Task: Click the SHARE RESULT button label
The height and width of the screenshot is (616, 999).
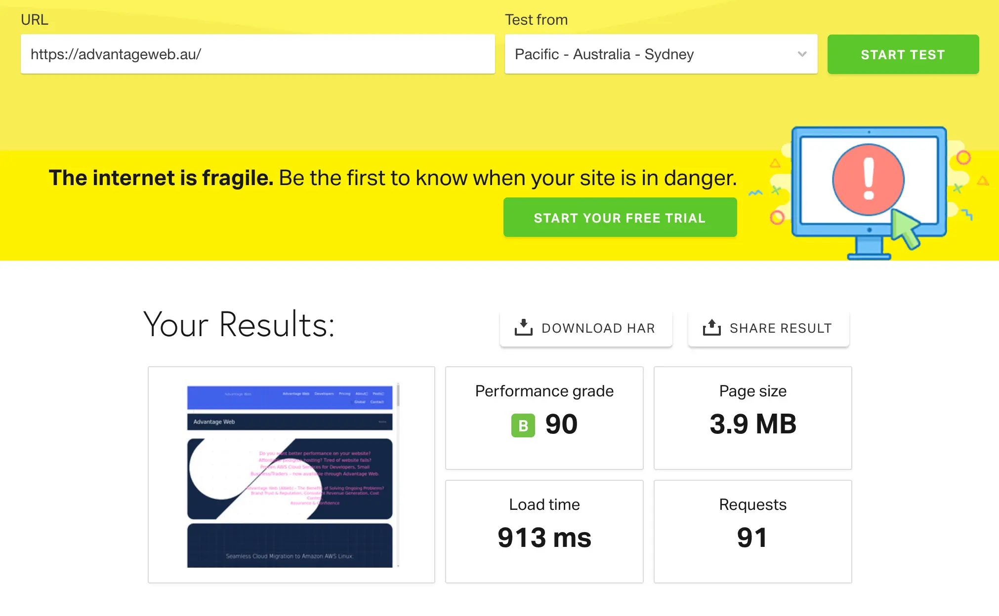Action: pos(781,328)
